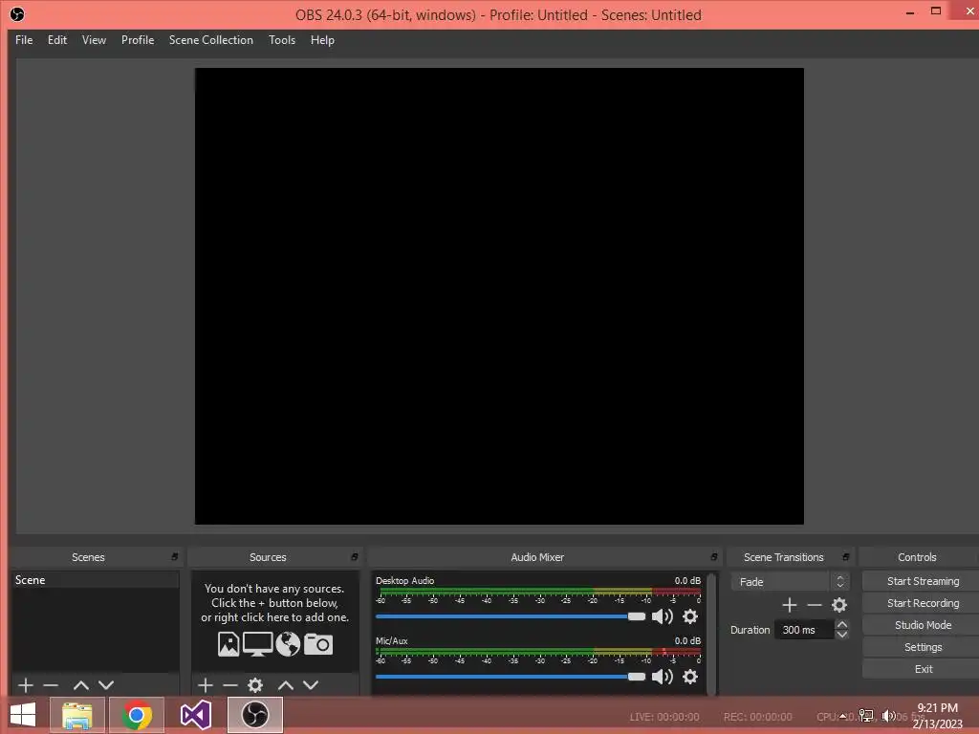The height and width of the screenshot is (734, 979).
Task: Open Google Chrome from taskbar
Action: coord(137,715)
